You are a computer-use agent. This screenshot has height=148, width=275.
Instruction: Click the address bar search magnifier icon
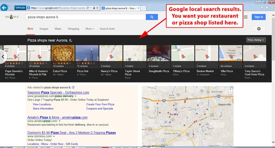click(x=87, y=8)
